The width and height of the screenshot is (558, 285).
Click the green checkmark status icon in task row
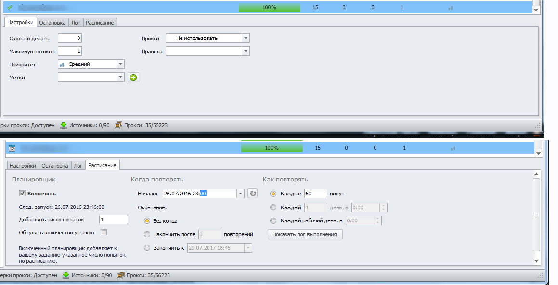[x=10, y=7]
